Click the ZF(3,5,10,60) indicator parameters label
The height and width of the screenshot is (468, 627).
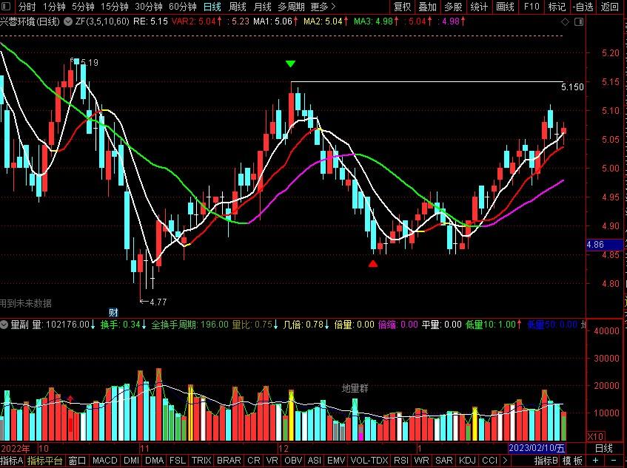pyautogui.click(x=102, y=21)
